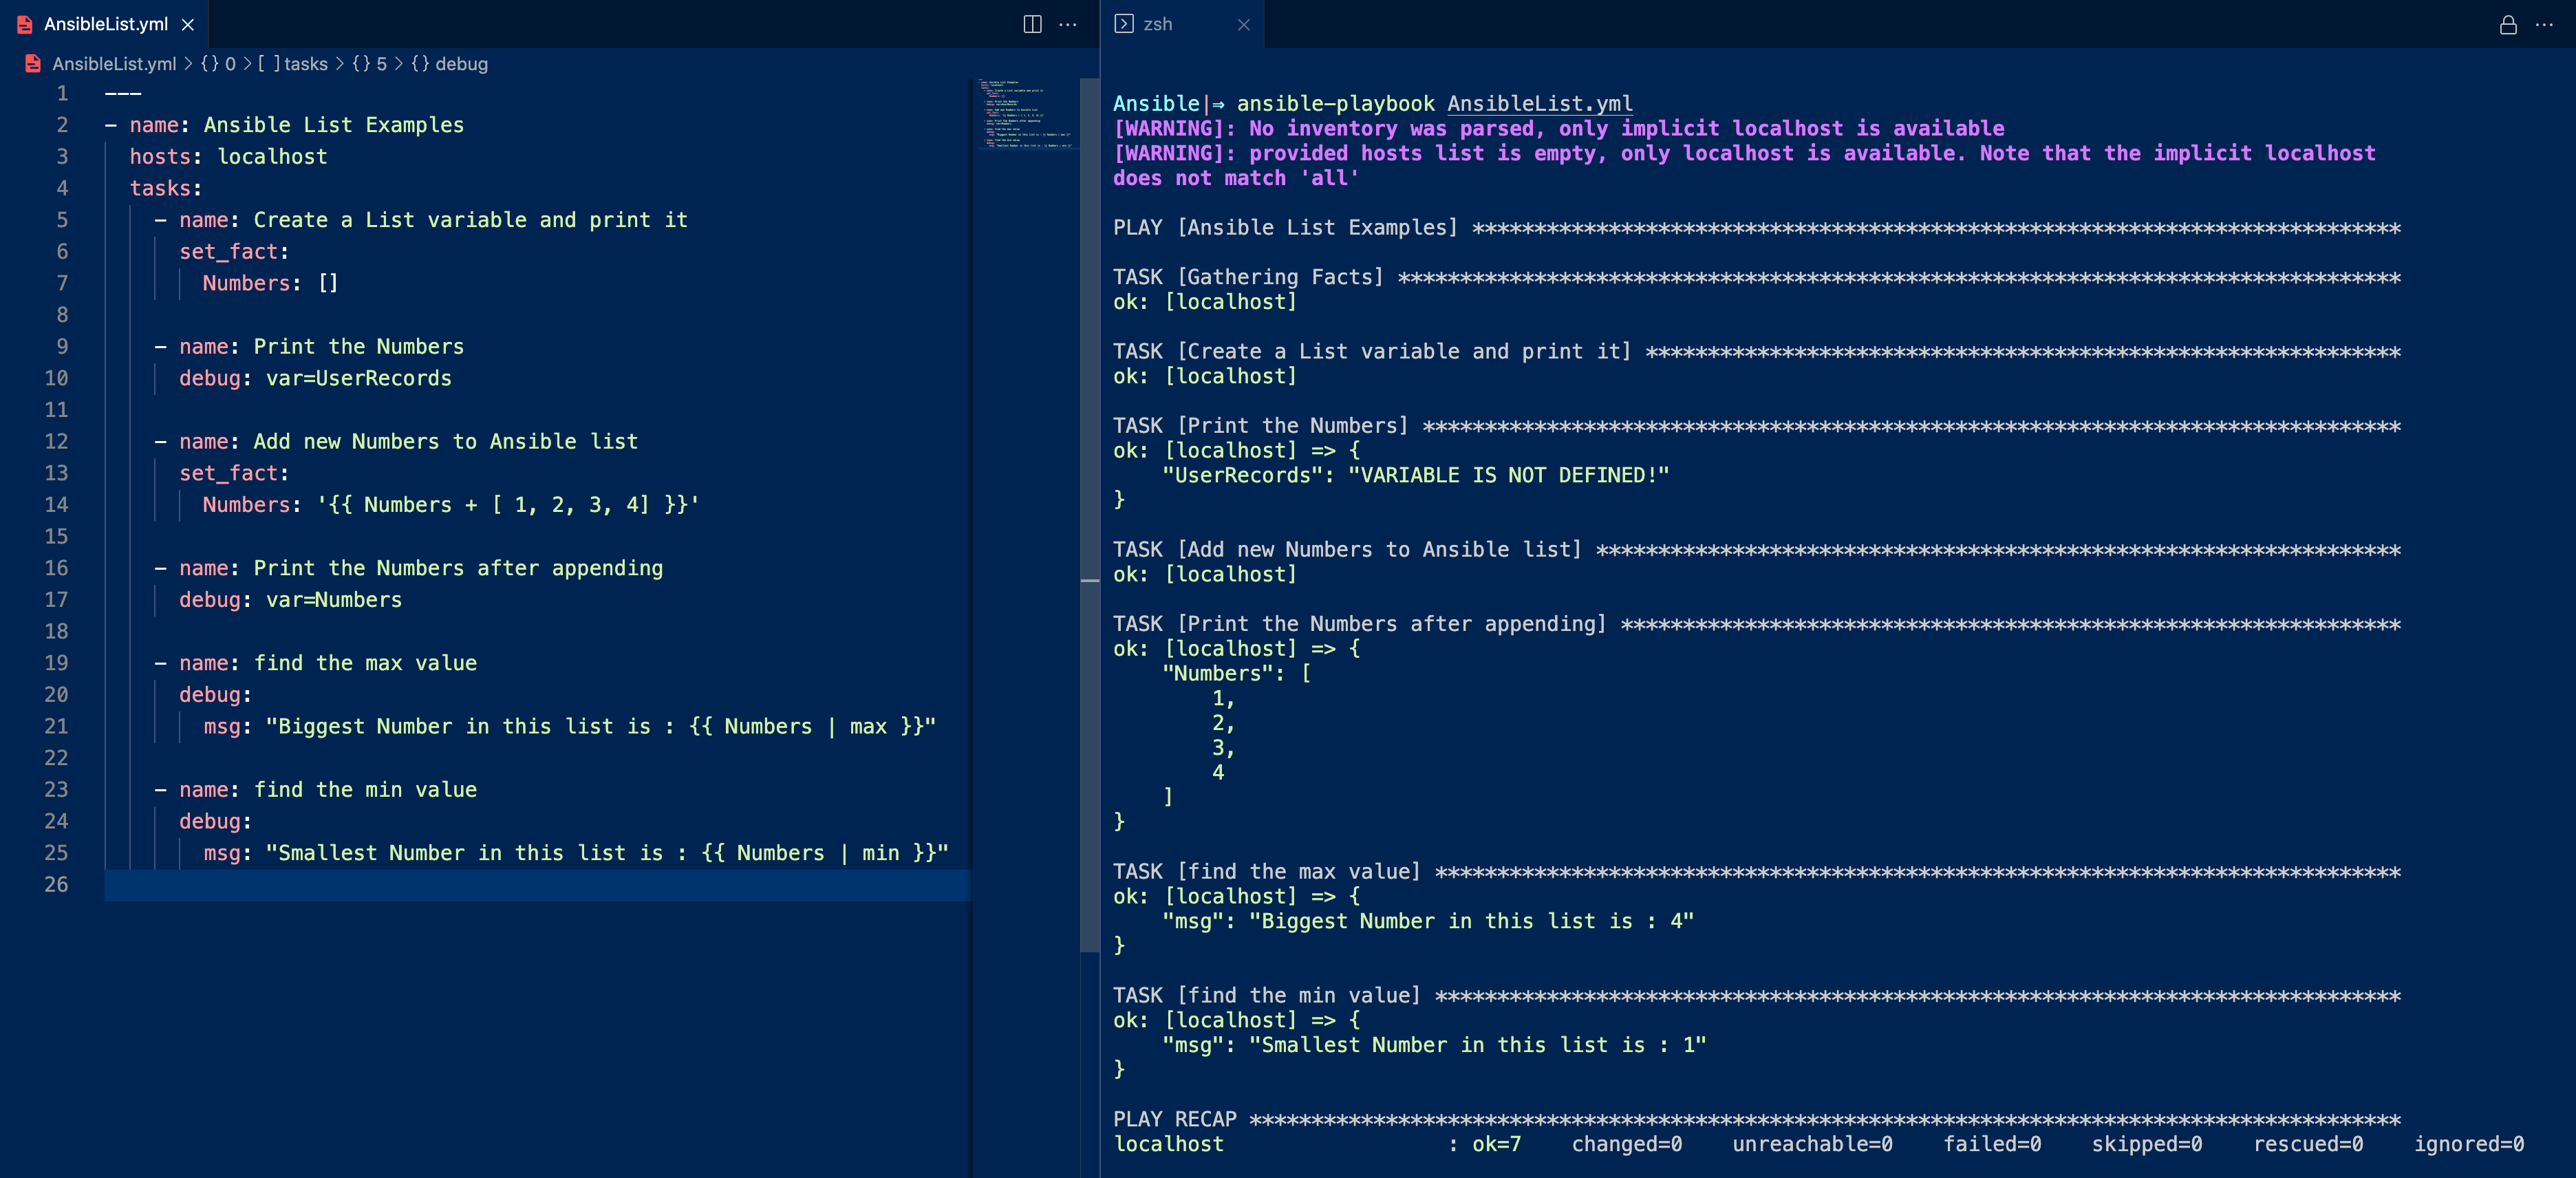Click the editor minimap thumbnail
The image size is (2576, 1178).
click(1025, 115)
